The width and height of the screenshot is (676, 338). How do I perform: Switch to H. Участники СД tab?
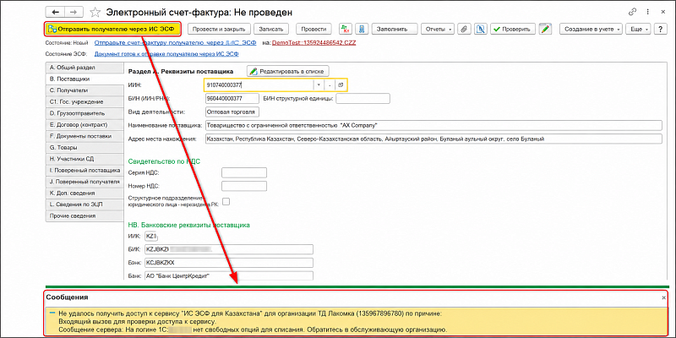click(84, 159)
